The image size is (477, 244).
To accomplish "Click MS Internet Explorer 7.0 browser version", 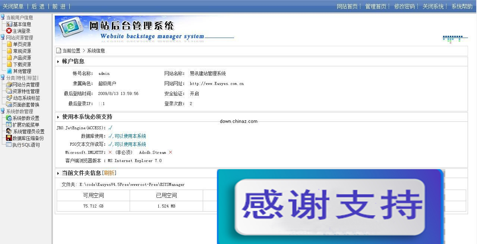I will tap(135, 161).
